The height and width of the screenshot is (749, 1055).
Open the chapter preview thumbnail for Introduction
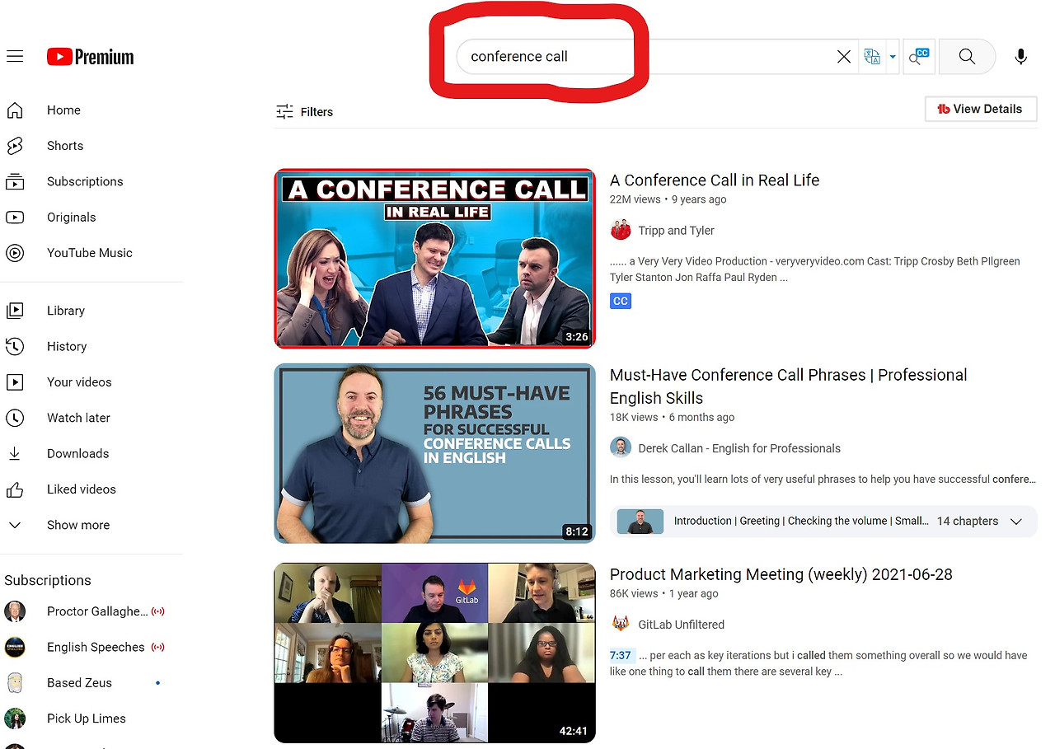(x=640, y=522)
